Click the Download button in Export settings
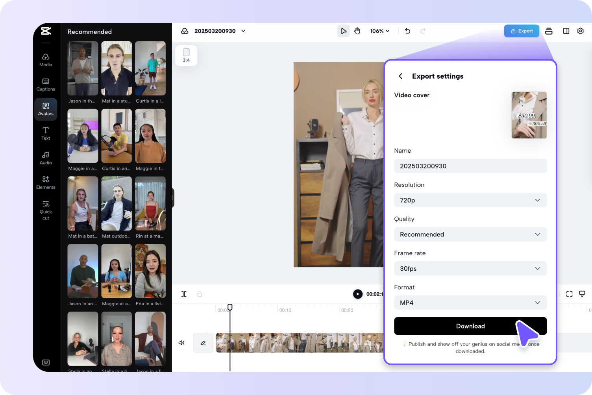The width and height of the screenshot is (592, 395). pyautogui.click(x=470, y=326)
